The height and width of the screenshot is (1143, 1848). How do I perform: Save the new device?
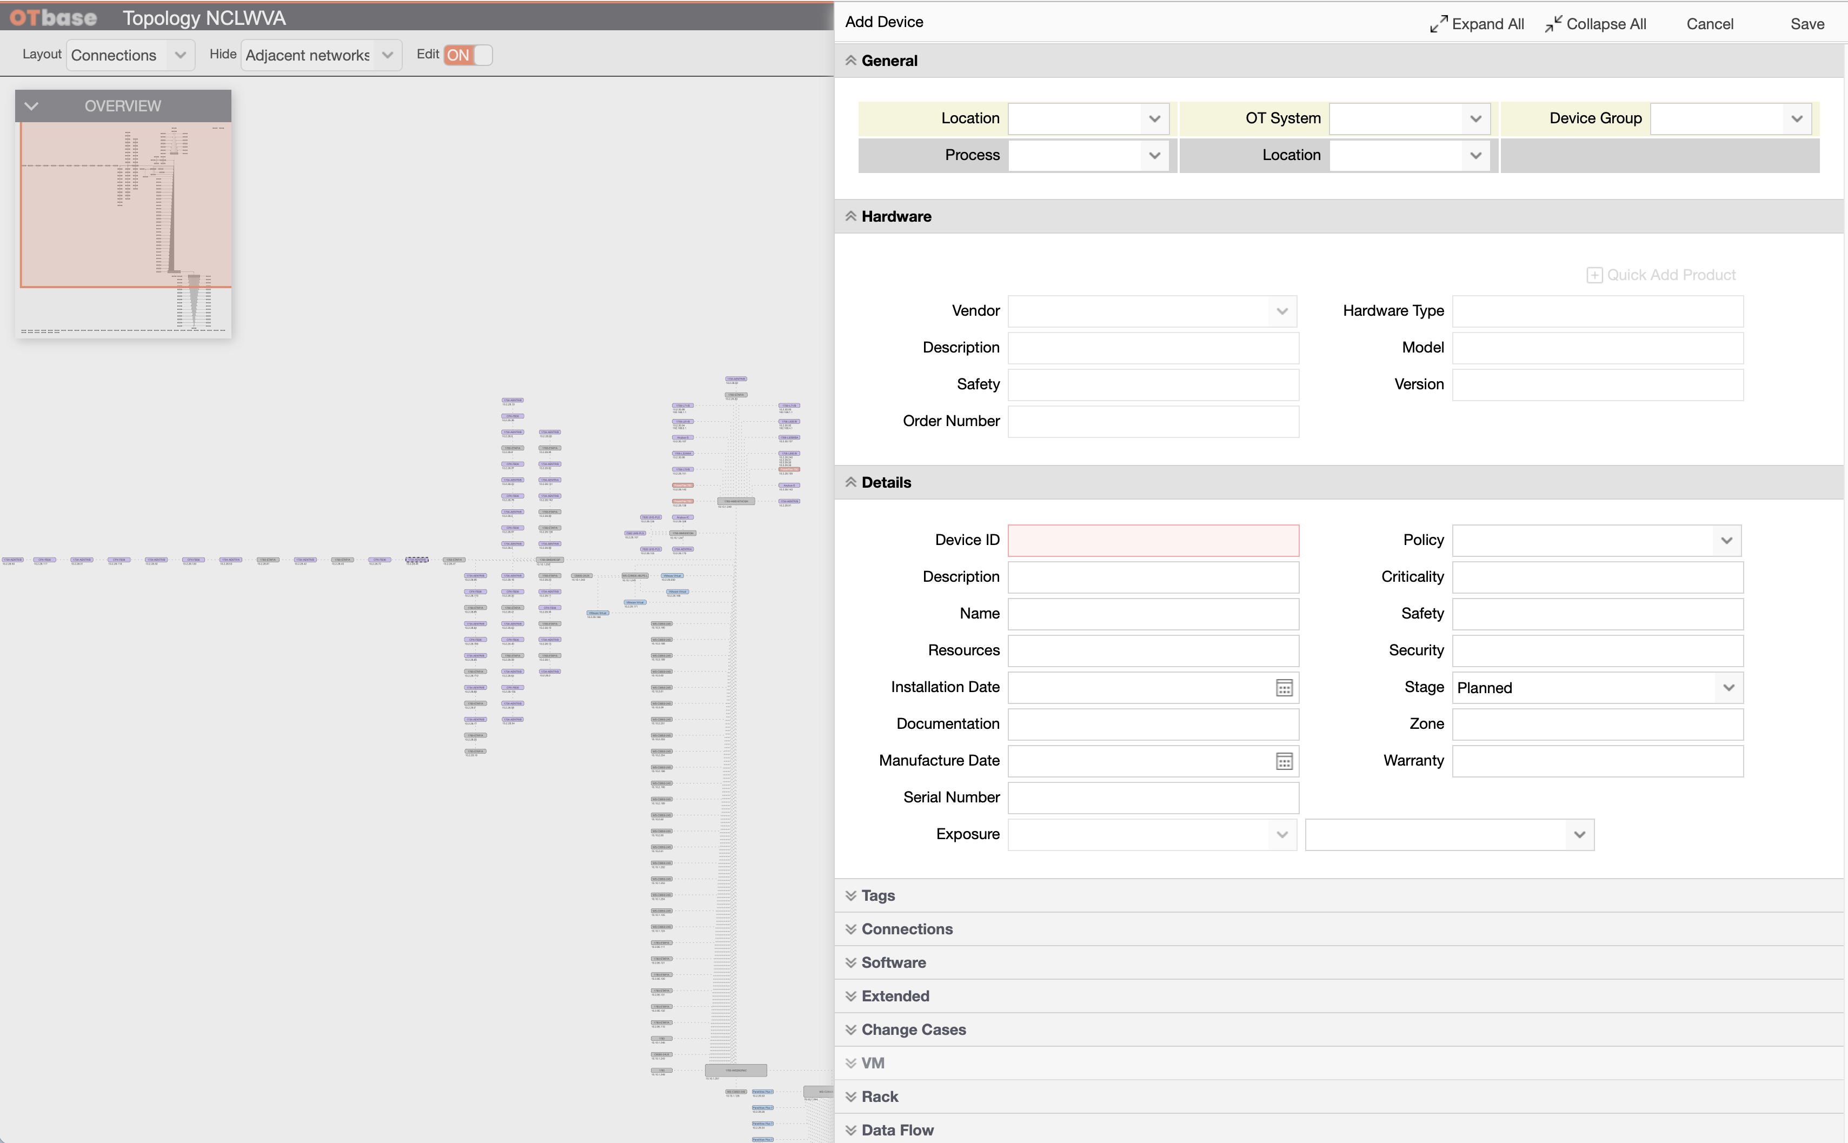[1807, 23]
